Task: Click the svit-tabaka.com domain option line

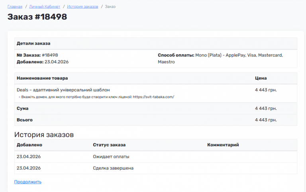Action: (x=96, y=97)
